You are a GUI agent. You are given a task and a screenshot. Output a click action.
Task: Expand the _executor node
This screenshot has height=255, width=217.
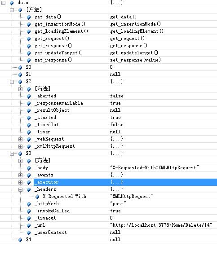(20, 182)
